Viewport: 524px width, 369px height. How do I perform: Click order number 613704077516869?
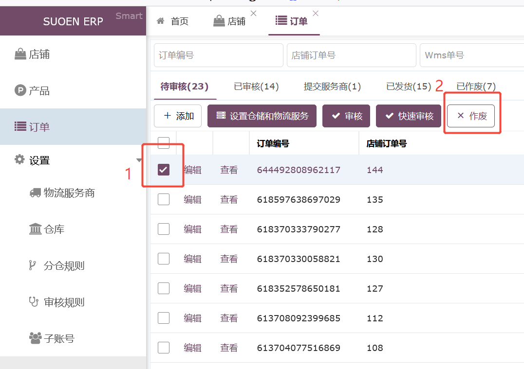[299, 348]
